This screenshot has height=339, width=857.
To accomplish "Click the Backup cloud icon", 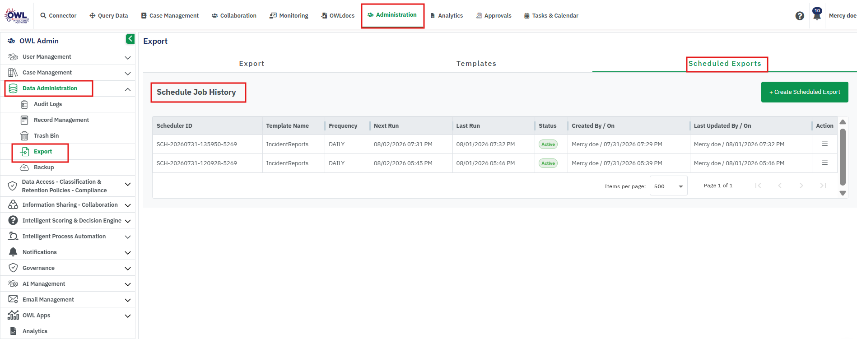I will (24, 167).
